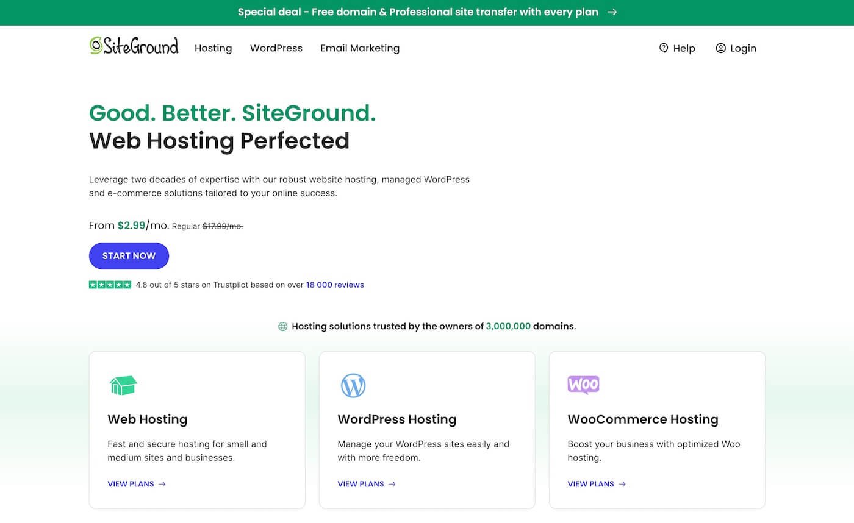Open the 18 000 reviews link

pos(335,285)
